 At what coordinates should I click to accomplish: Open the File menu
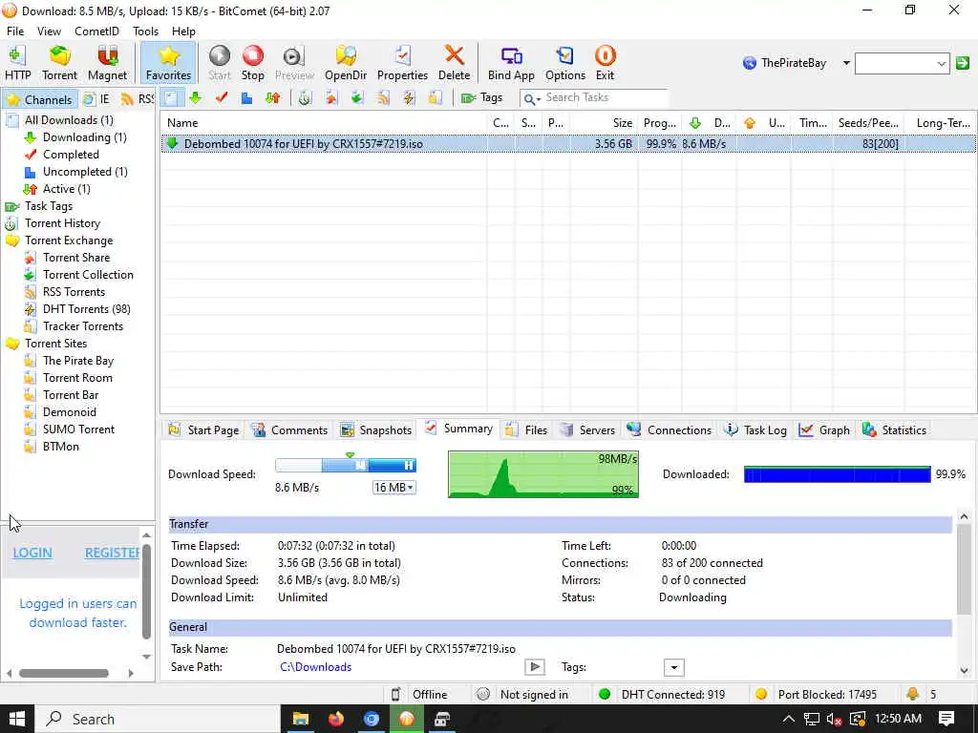pos(15,31)
